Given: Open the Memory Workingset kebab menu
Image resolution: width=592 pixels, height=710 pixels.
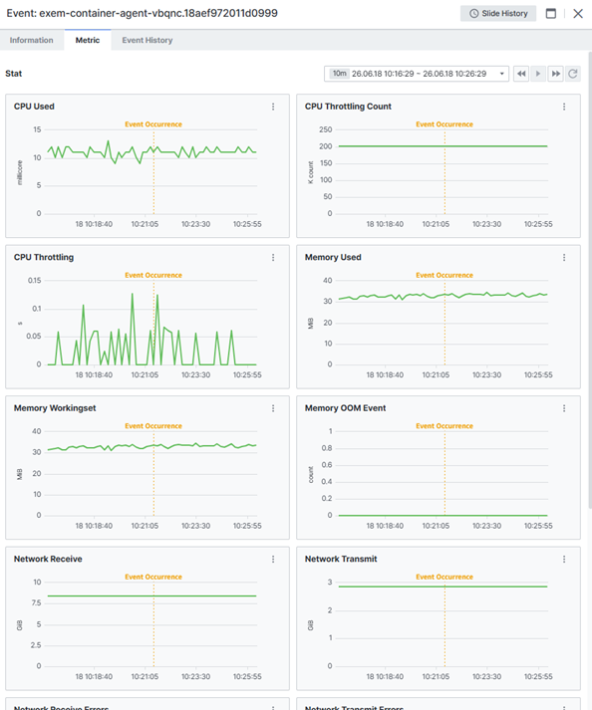Looking at the screenshot, I should coord(273,408).
